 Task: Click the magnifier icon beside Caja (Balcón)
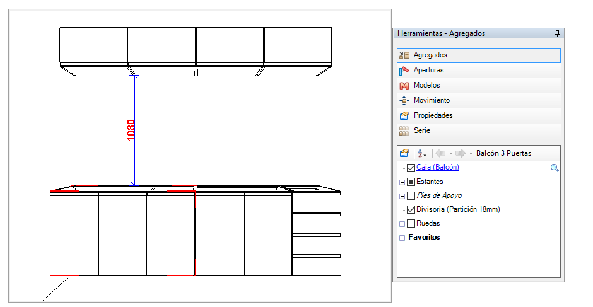[x=555, y=168]
